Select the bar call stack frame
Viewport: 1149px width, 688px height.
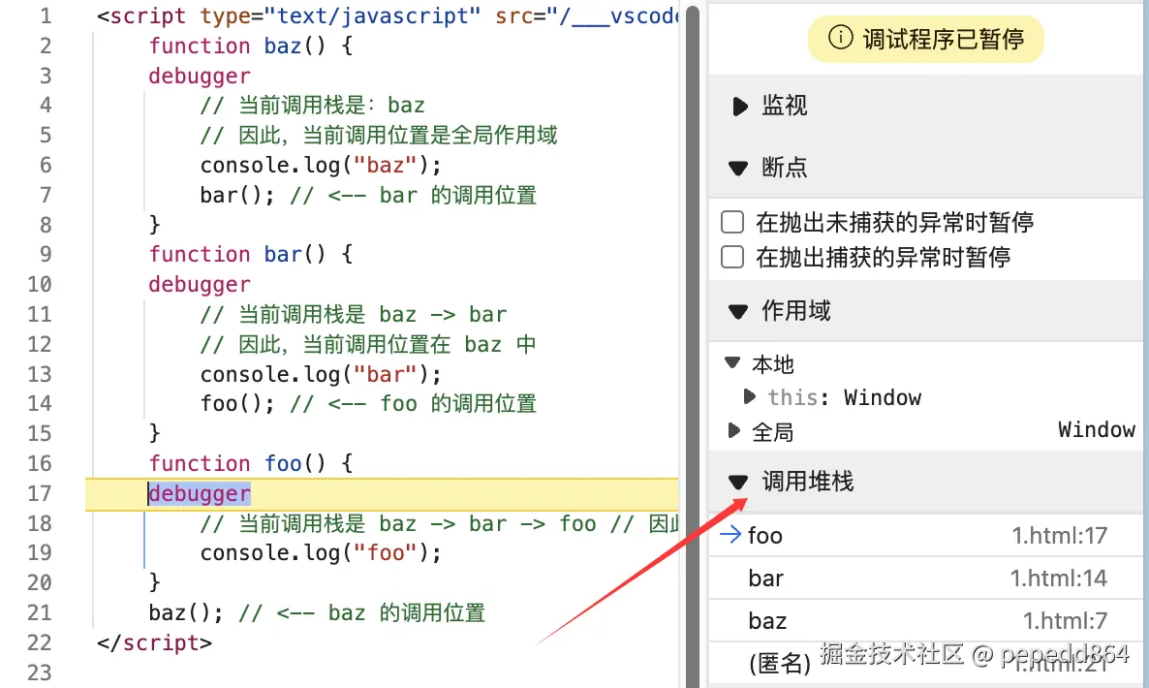[925, 579]
